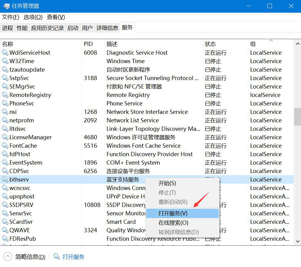Screen dimensions: 301x267
Task: Choose 打开服务(V) in the context menu
Action: 173,213
